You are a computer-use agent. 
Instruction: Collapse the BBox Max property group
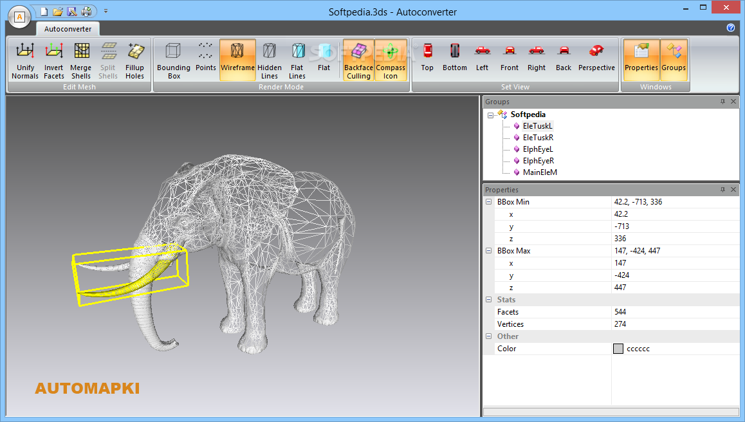coord(488,251)
